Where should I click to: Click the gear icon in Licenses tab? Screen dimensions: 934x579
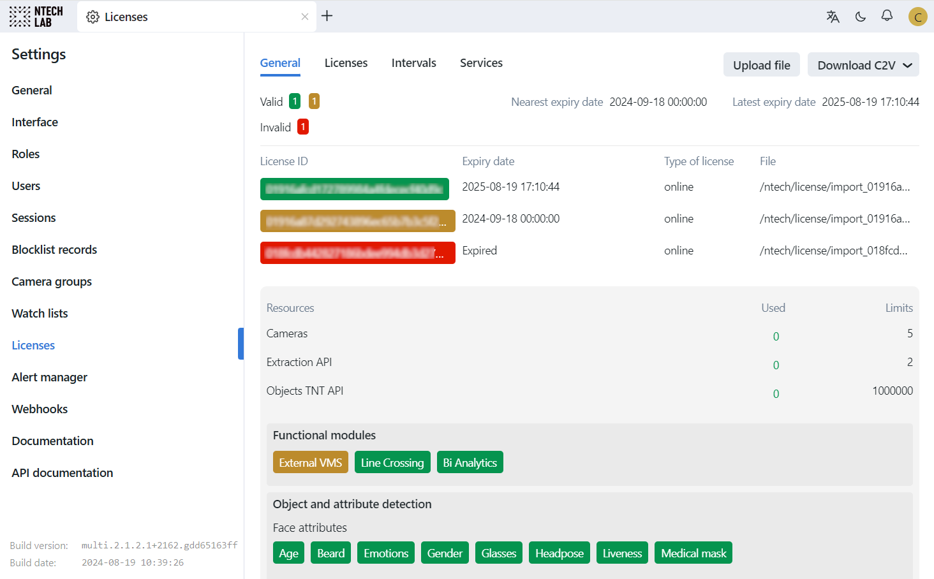[93, 17]
